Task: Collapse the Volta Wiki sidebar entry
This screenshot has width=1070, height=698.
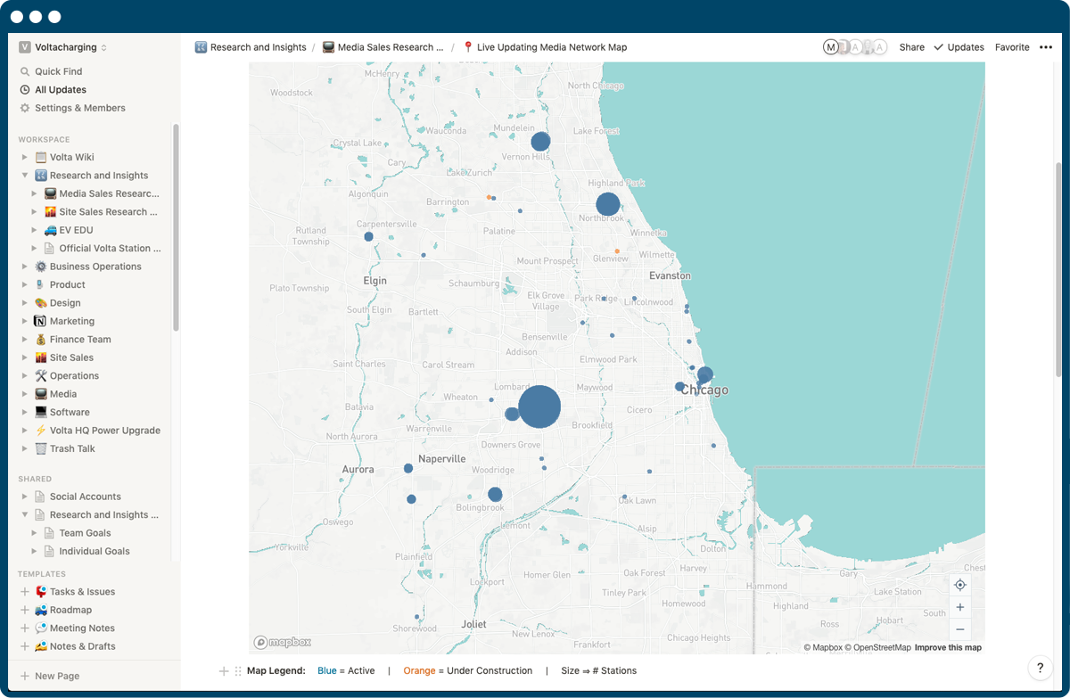Action: coord(25,157)
